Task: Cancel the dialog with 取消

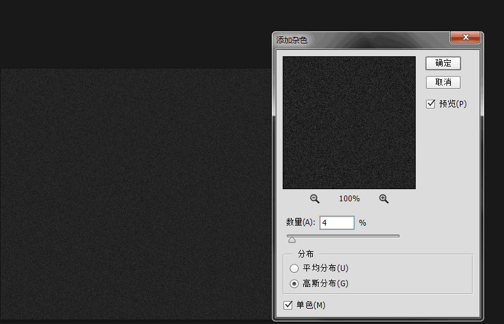Action: click(443, 82)
